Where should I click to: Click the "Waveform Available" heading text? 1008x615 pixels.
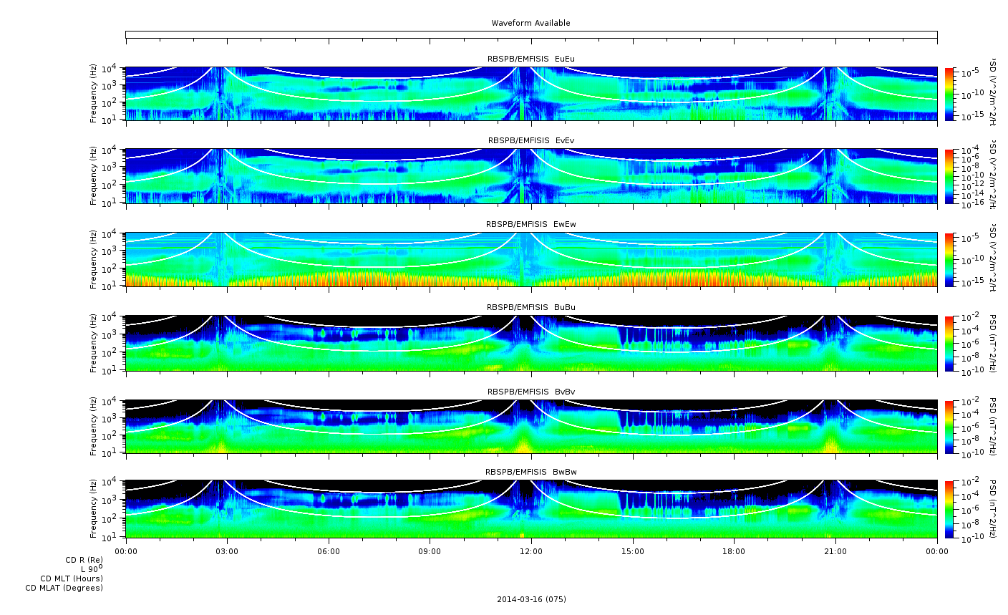click(530, 23)
